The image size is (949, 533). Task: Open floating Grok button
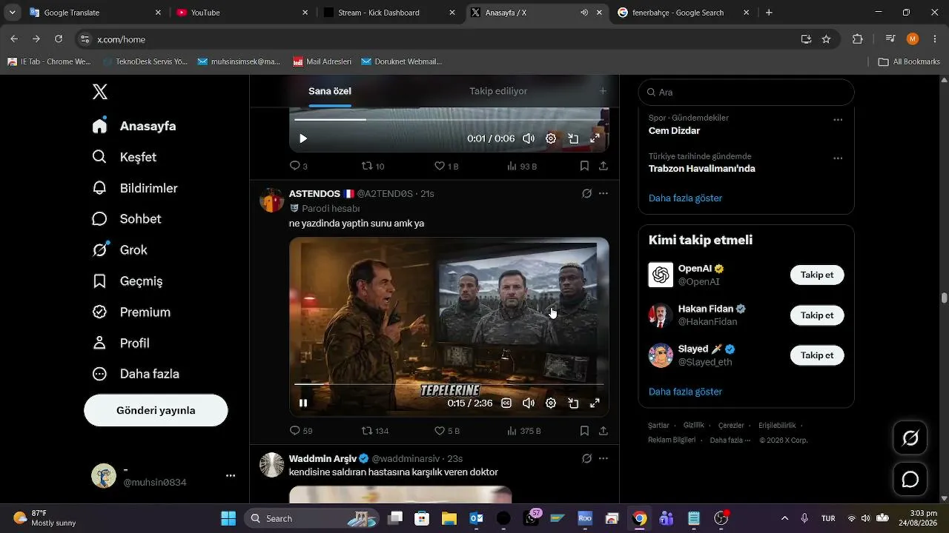click(910, 438)
